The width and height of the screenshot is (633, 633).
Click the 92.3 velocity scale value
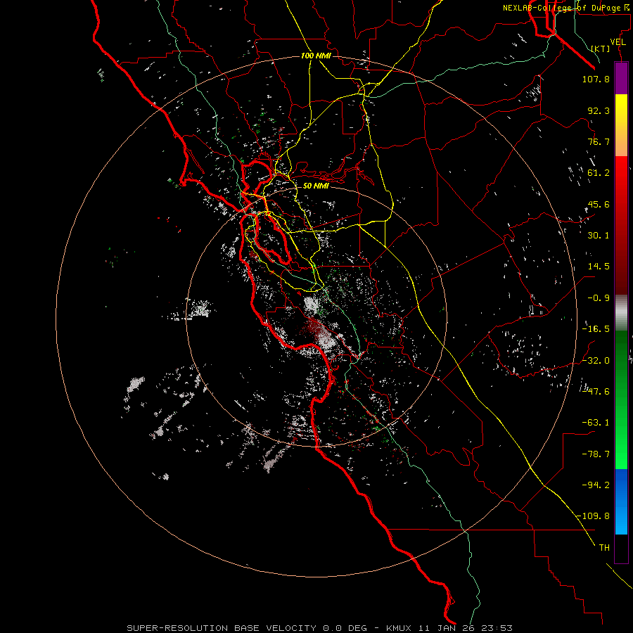[x=599, y=110]
